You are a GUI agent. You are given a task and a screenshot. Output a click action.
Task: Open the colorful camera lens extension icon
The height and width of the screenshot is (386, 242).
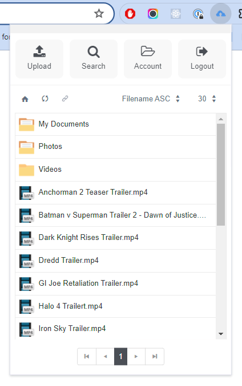click(152, 14)
